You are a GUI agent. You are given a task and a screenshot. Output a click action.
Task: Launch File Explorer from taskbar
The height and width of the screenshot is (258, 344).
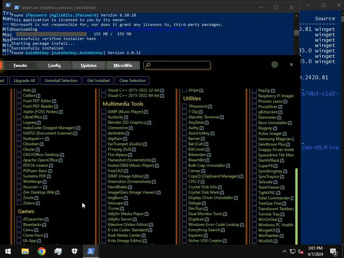pyautogui.click(x=25, y=251)
